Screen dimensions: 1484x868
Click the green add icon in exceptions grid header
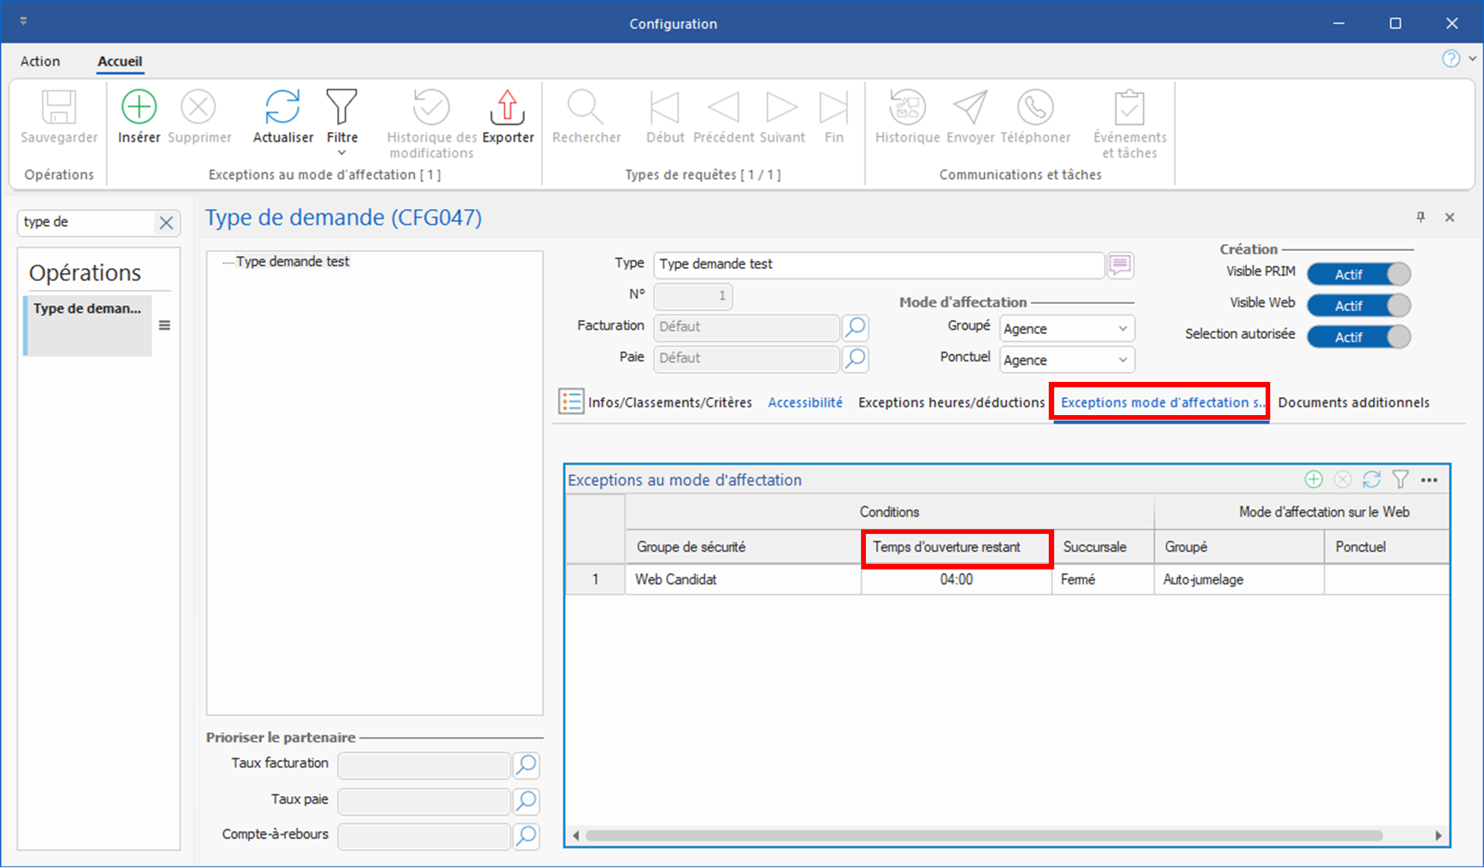(x=1313, y=479)
